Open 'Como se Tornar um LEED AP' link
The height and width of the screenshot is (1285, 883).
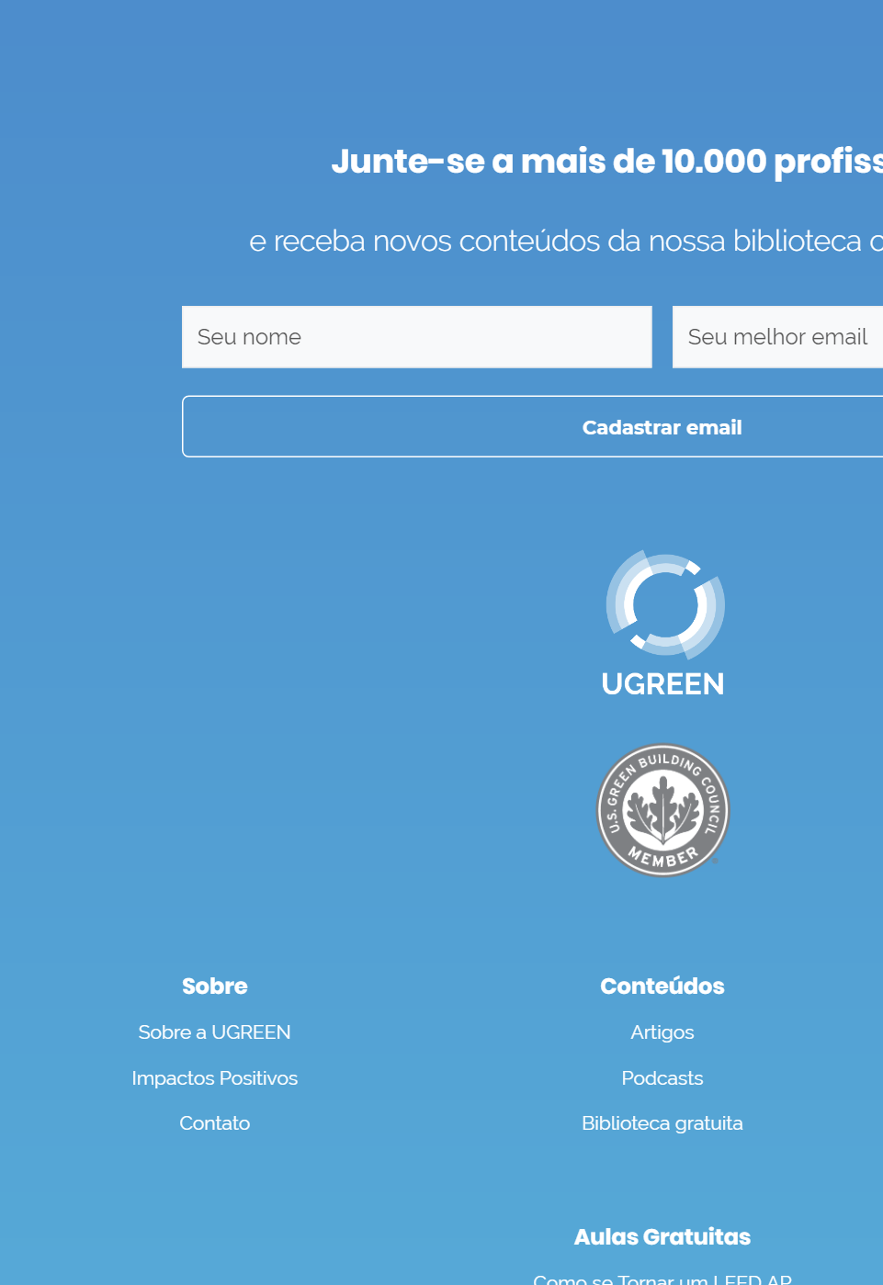click(x=662, y=1279)
